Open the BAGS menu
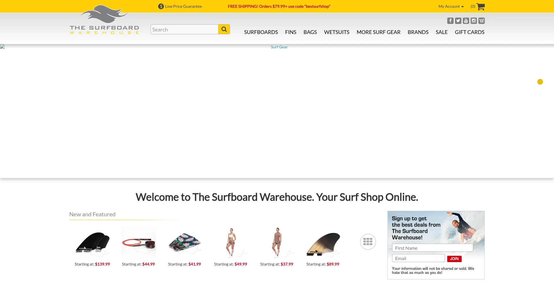Image resolution: width=554 pixels, height=286 pixels. [310, 32]
